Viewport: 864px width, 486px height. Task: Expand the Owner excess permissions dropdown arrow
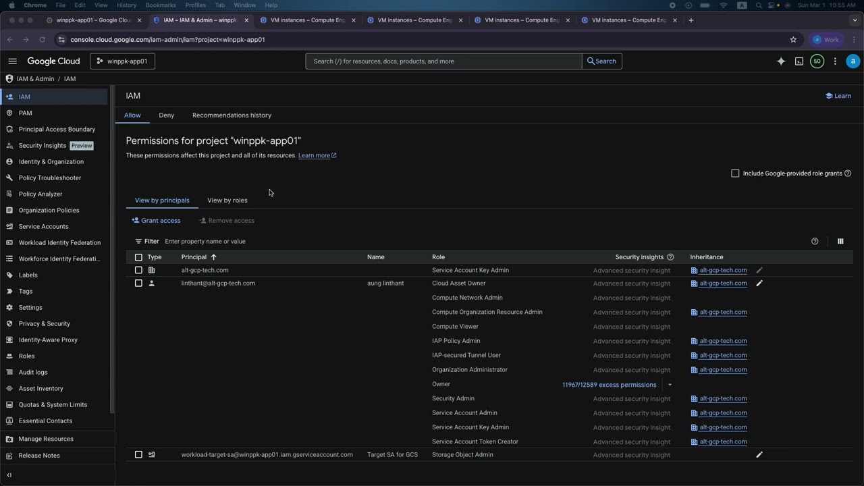670,385
